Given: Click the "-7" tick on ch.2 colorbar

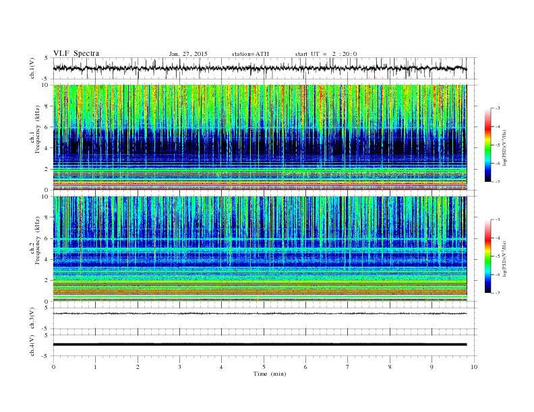Looking at the screenshot, I should coord(498,293).
